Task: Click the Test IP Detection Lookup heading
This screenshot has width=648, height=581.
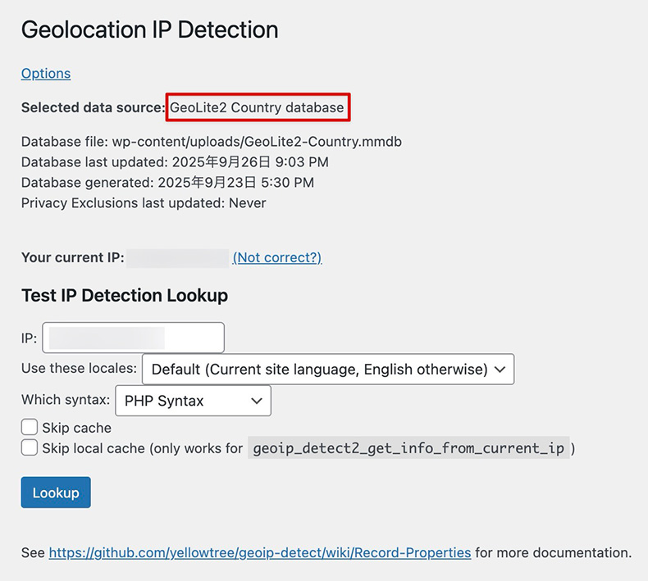Action: pyautogui.click(x=125, y=296)
